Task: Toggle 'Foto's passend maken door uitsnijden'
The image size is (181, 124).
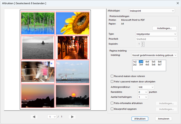Action: coord(112,82)
